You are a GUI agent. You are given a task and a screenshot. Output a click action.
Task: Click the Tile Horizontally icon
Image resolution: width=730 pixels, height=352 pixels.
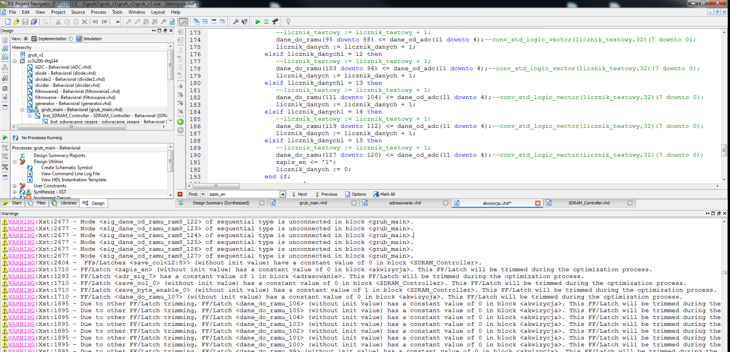205,22
